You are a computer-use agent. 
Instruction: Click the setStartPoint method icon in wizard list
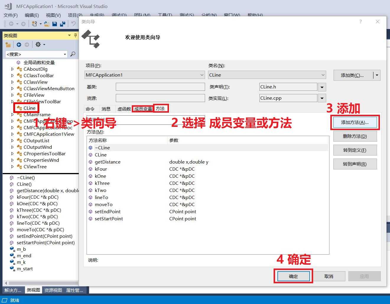click(90, 219)
